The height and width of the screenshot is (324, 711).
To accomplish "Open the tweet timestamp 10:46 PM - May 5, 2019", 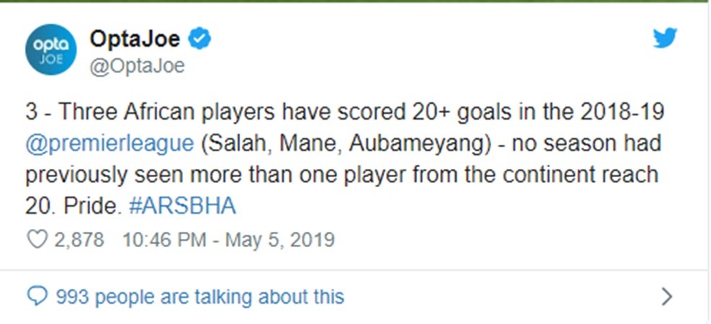I will pos(229,240).
